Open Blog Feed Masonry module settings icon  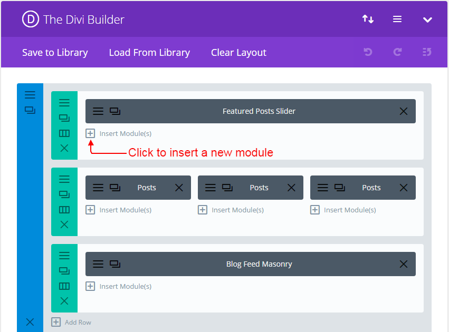click(98, 264)
